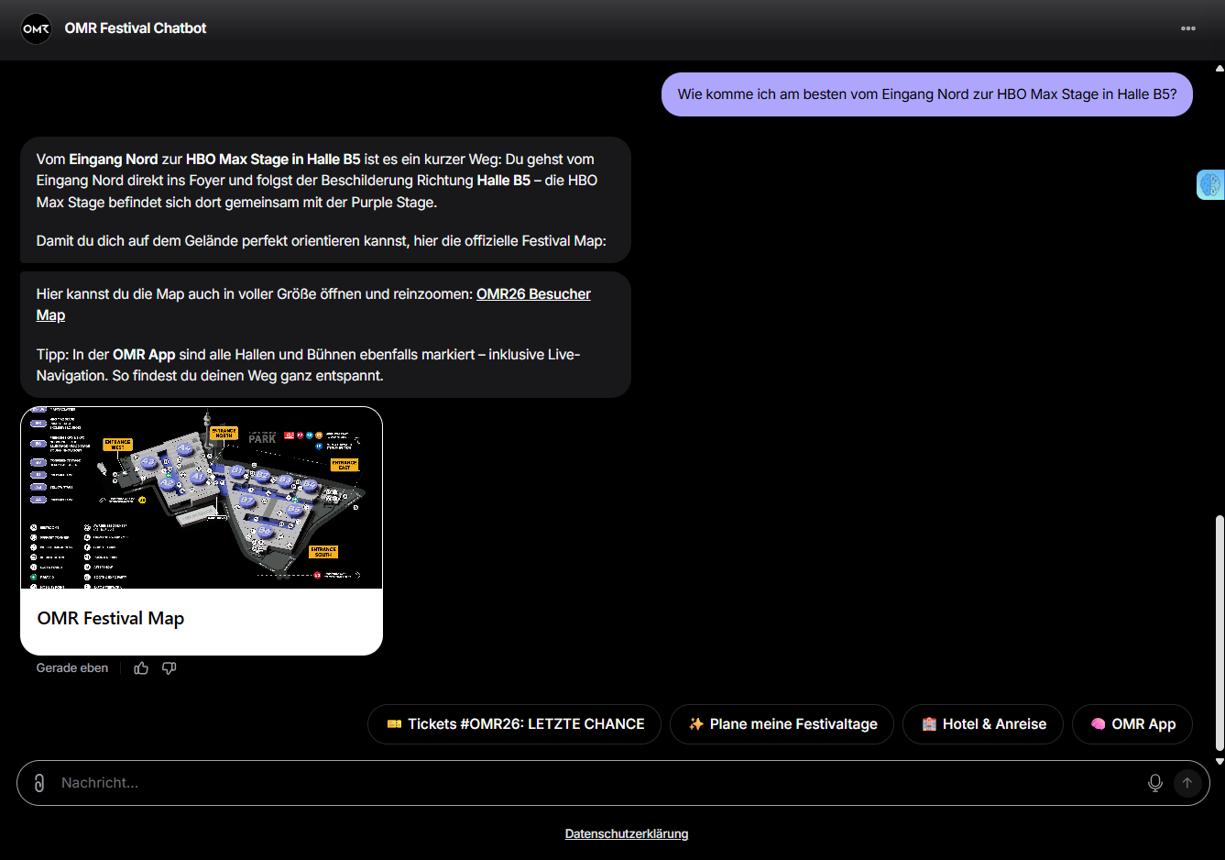Give thumbs down to the response

tap(170, 668)
